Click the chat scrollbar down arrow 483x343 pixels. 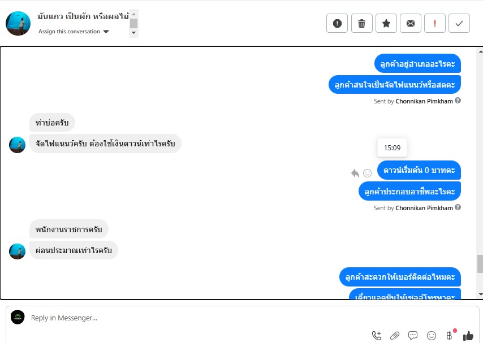480,294
